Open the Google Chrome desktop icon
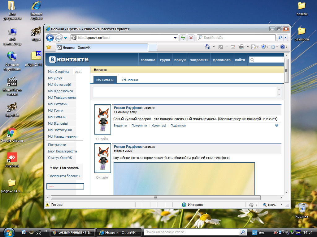Screen dimensions: 317x237 click(x=12, y=135)
